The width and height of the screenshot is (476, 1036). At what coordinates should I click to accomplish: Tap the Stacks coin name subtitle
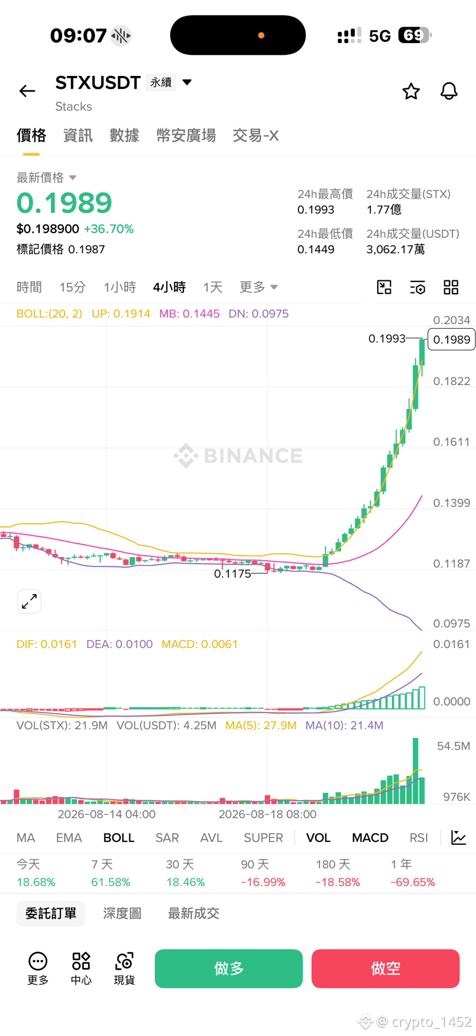pyautogui.click(x=74, y=106)
